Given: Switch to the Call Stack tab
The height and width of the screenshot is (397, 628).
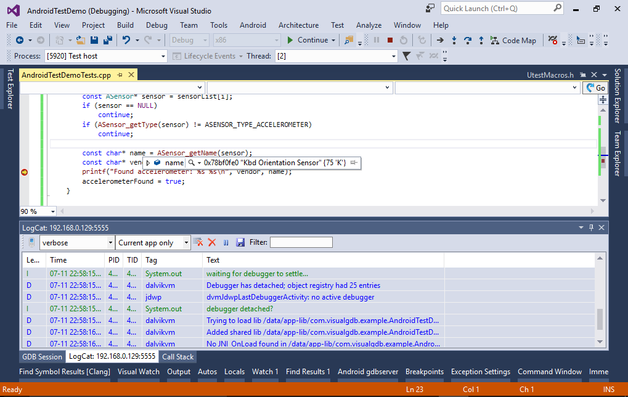Looking at the screenshot, I should (178, 356).
